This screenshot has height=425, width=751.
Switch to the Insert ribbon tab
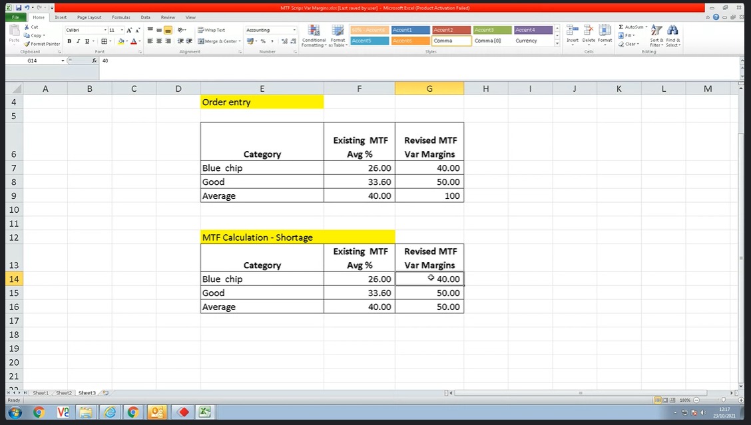(61, 17)
